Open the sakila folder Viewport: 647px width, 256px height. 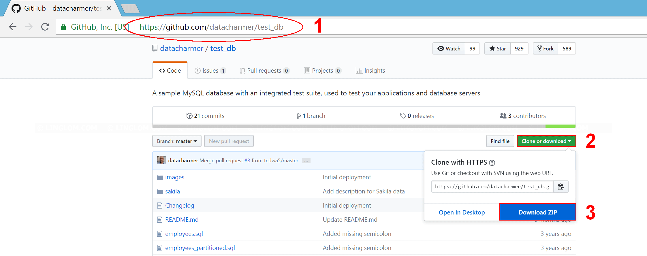coord(172,191)
